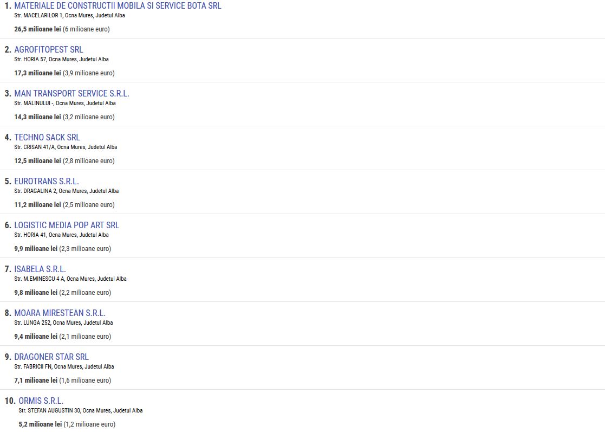Click the (3,2 milioane euro) amount
The image size is (605, 432).
89,117
